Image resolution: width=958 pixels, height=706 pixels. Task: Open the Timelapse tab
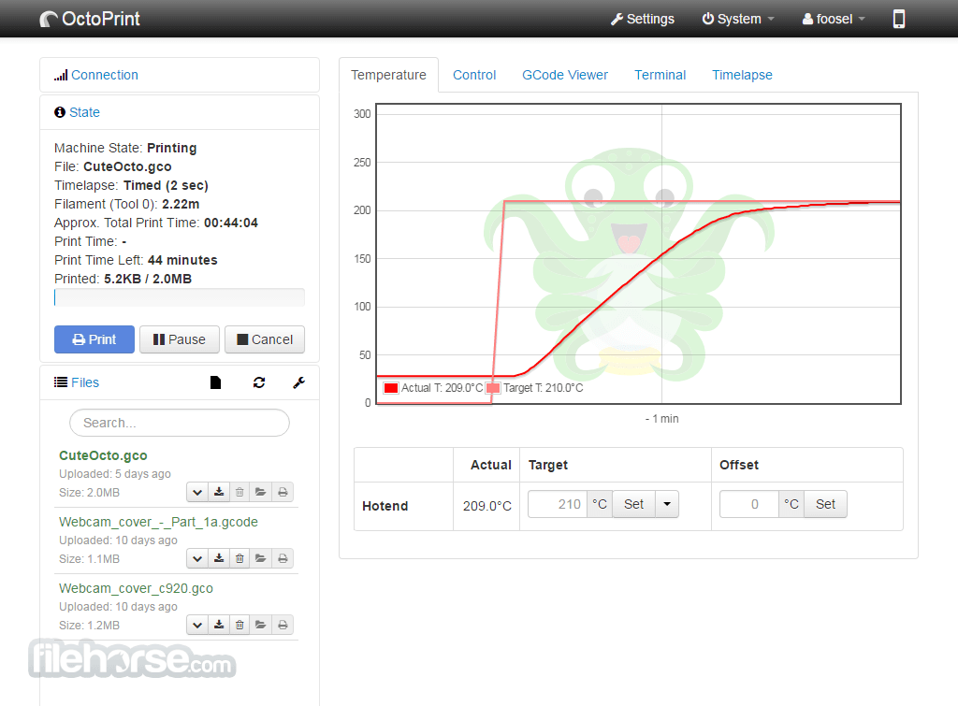pyautogui.click(x=742, y=75)
